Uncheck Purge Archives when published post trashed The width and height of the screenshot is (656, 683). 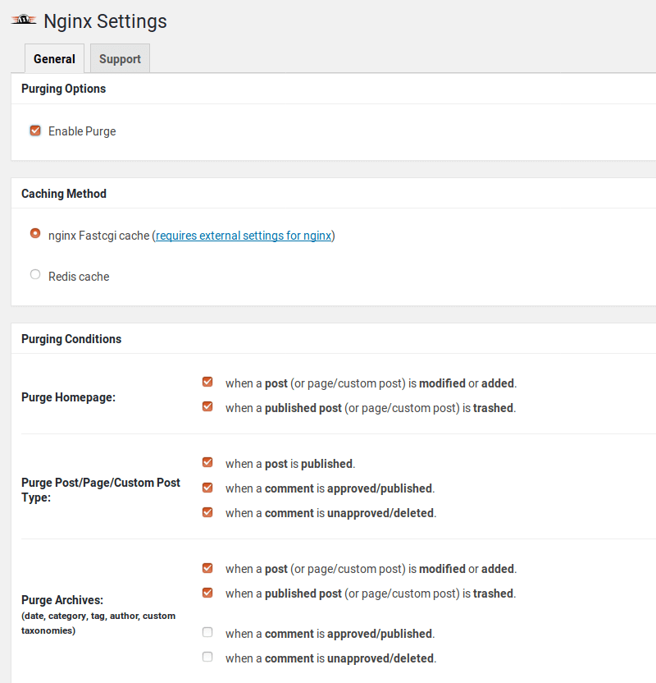click(x=207, y=592)
